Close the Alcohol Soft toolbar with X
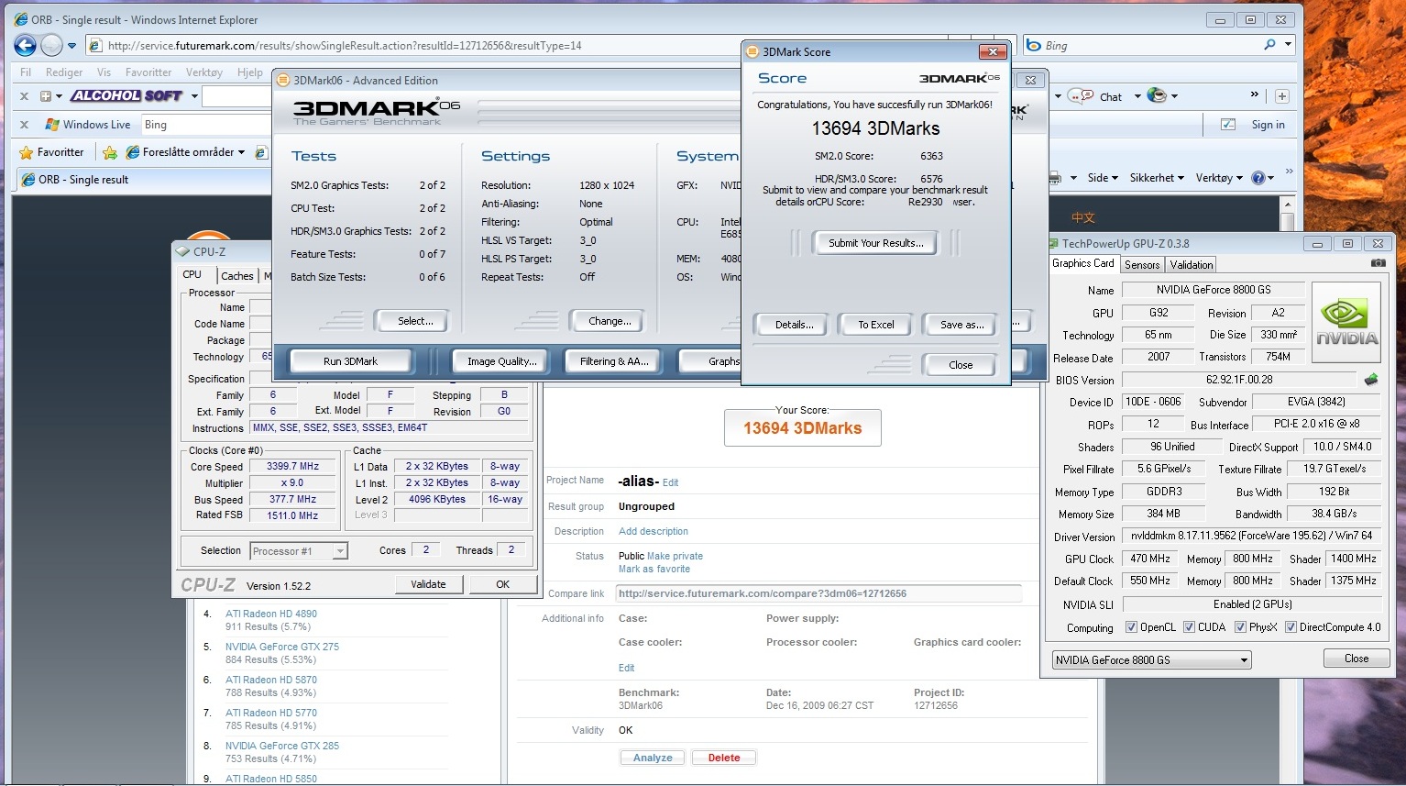This screenshot has height=786, width=1406. 25,96
